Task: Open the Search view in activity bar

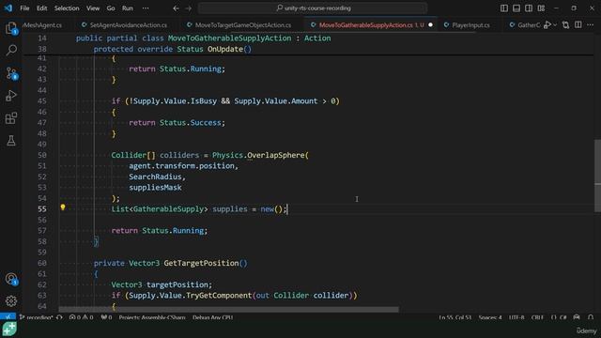Action: pyautogui.click(x=11, y=50)
